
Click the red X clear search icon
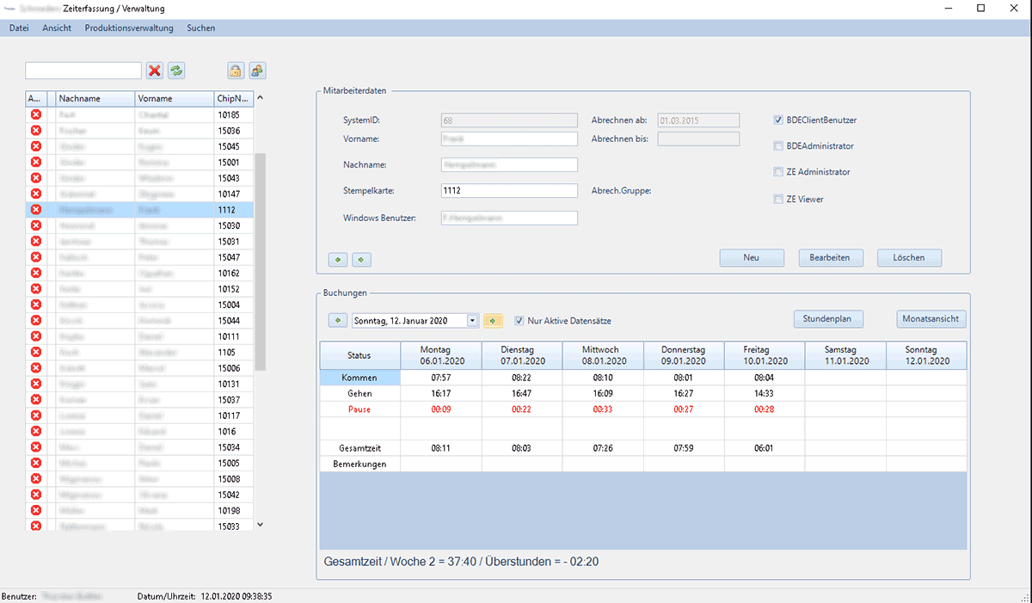click(x=155, y=71)
